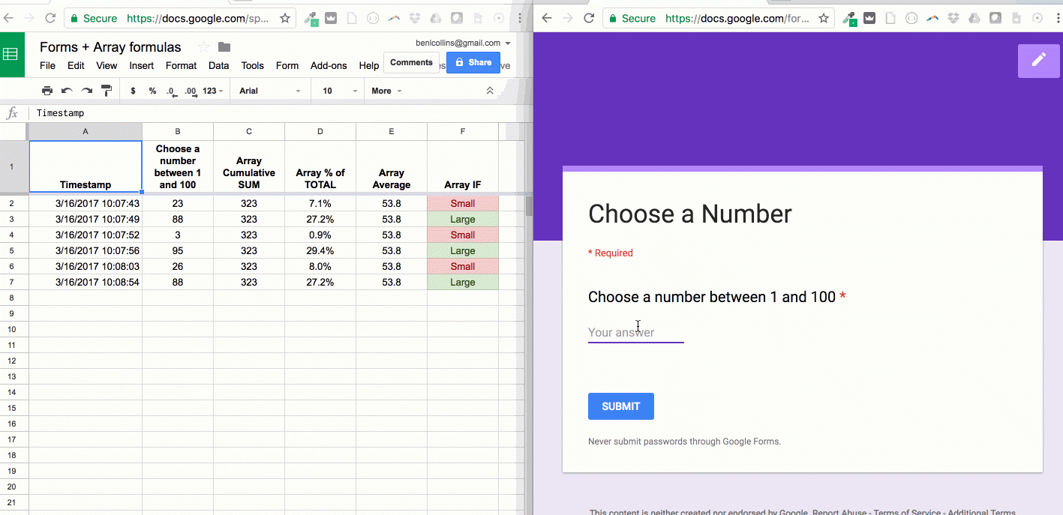Open the Data menu

218,65
